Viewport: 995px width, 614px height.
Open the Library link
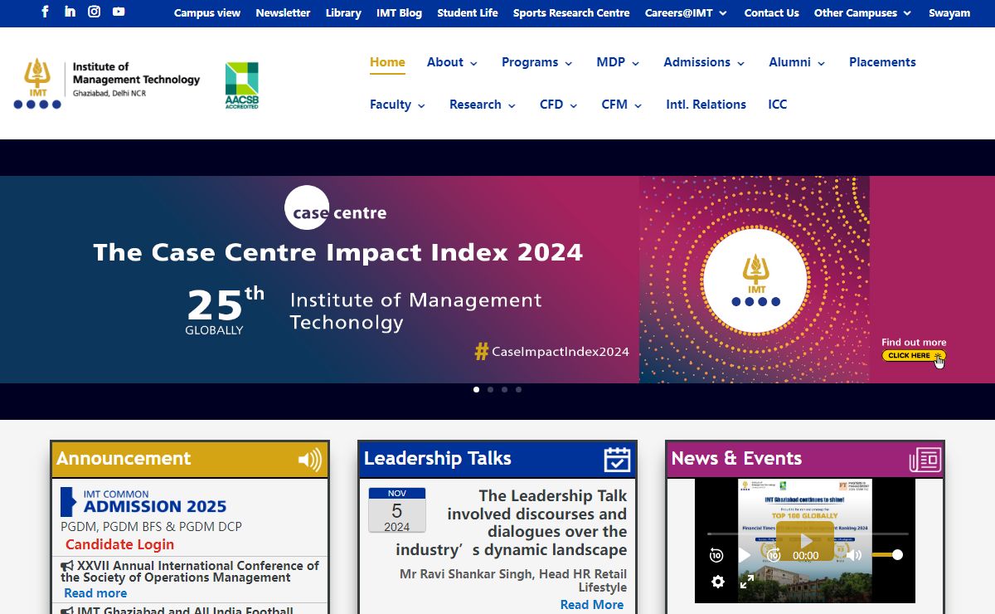(x=343, y=12)
